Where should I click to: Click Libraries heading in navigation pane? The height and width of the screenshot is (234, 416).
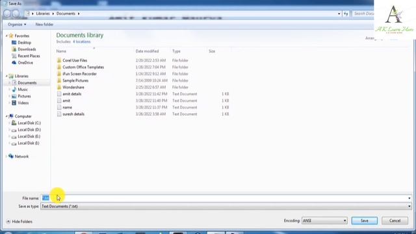click(x=21, y=76)
